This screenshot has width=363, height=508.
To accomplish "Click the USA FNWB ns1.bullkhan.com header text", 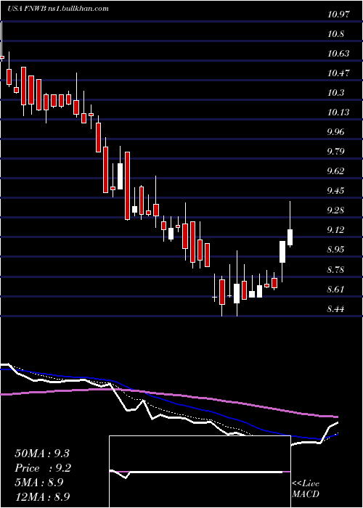I will click(58, 9).
